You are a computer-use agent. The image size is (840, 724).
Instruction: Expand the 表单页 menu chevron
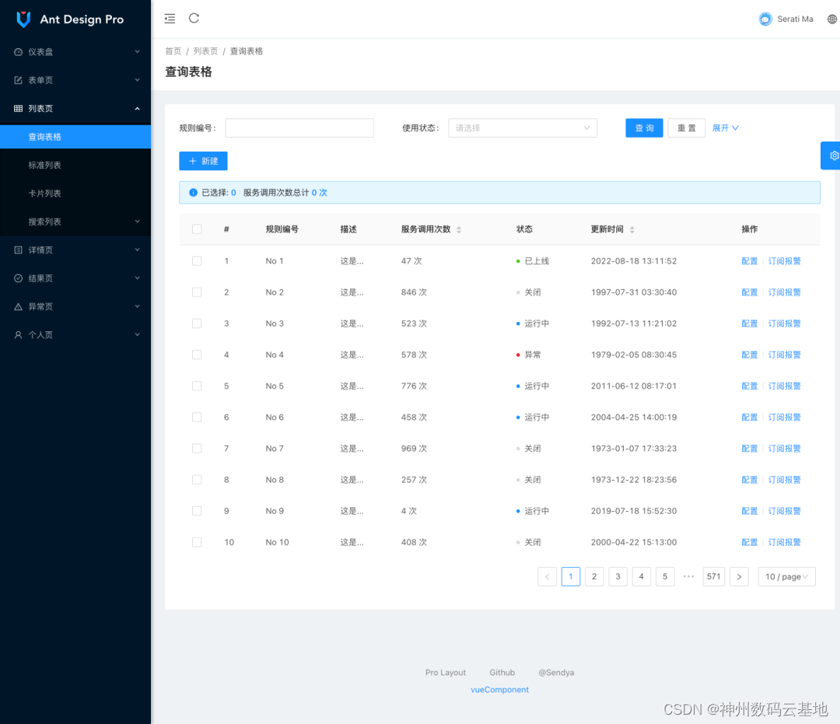pyautogui.click(x=137, y=80)
